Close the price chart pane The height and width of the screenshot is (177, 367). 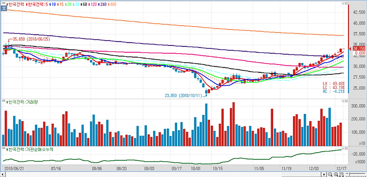(346, 3)
